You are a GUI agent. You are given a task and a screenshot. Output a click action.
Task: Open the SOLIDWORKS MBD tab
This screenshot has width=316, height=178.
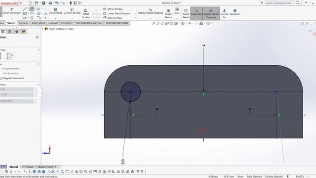117,23
